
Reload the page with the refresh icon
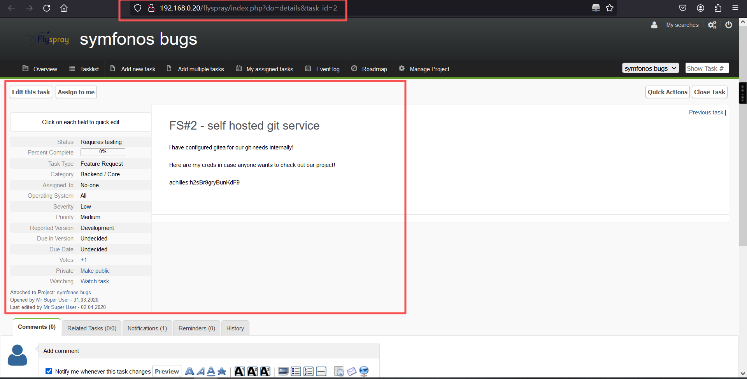point(47,8)
